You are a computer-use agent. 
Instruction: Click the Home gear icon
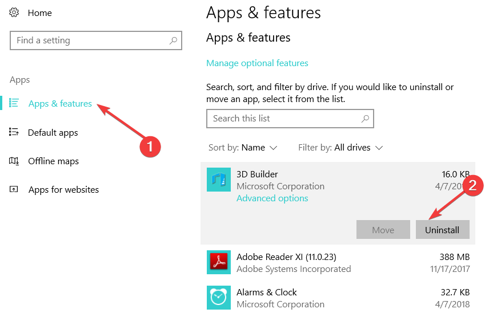pos(14,13)
